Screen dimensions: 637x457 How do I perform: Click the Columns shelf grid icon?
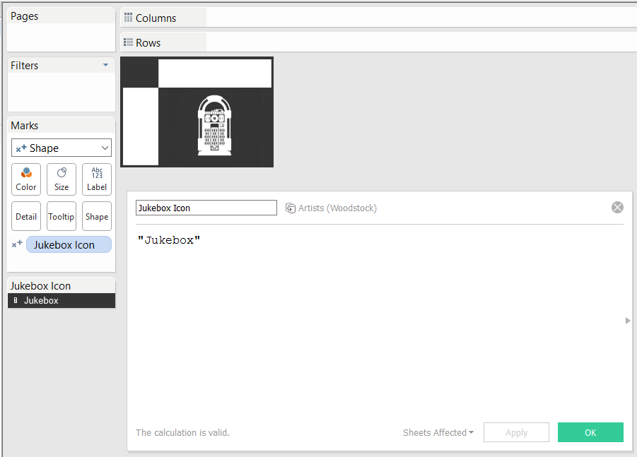tap(129, 18)
